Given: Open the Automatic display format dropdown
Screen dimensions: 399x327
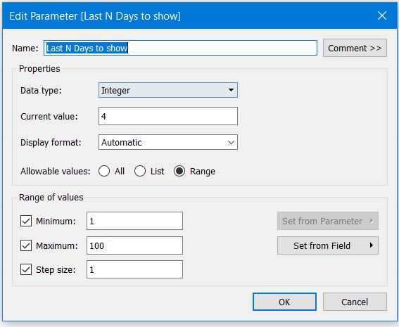Looking at the screenshot, I should (x=168, y=142).
